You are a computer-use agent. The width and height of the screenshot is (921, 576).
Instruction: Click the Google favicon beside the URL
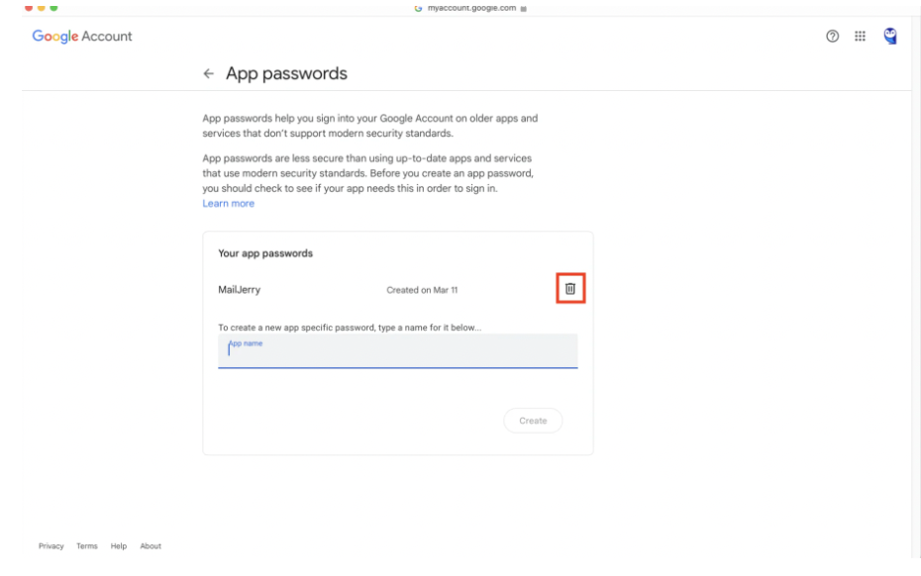pyautogui.click(x=418, y=8)
